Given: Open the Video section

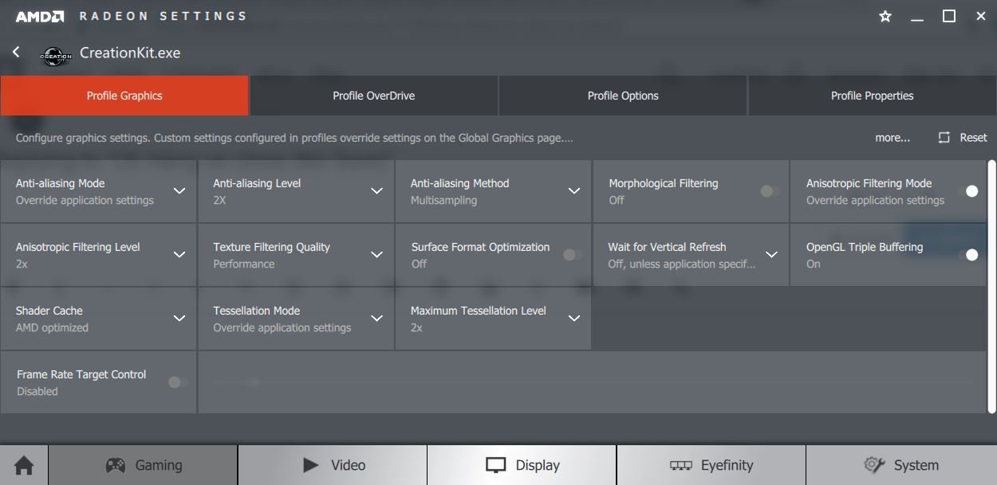Looking at the screenshot, I should point(333,465).
